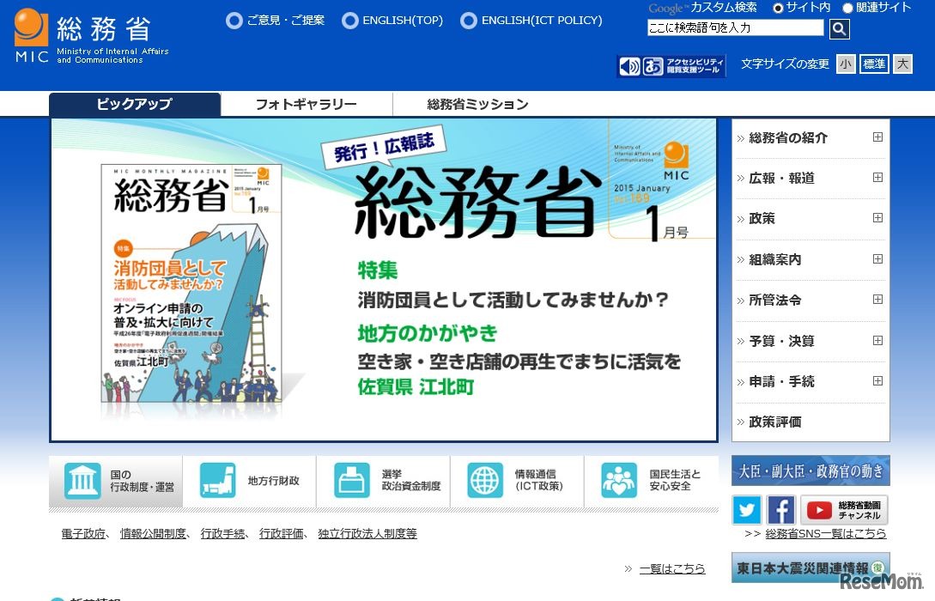The height and width of the screenshot is (601, 935).
Task: Open the 総務省動画チャンネル YouTube button
Action: (x=844, y=510)
